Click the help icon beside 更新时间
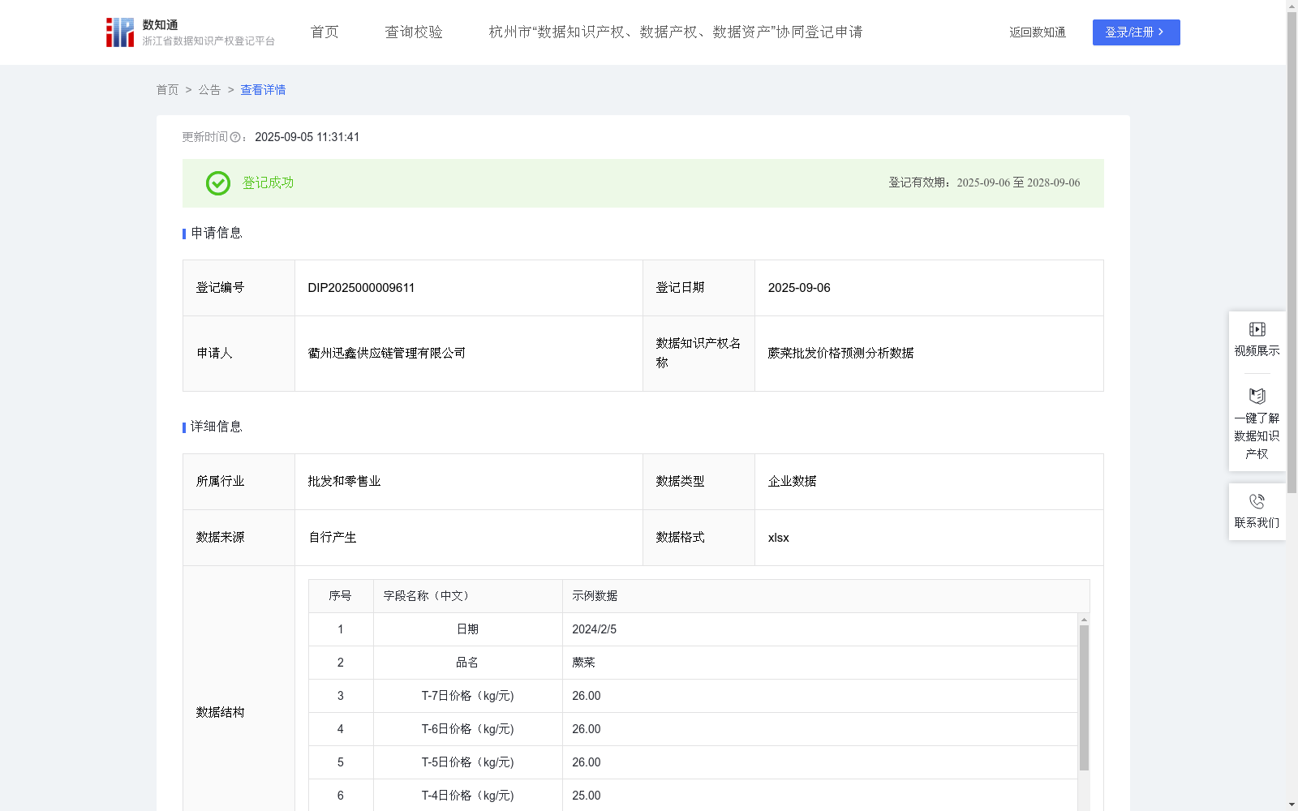 coord(236,138)
